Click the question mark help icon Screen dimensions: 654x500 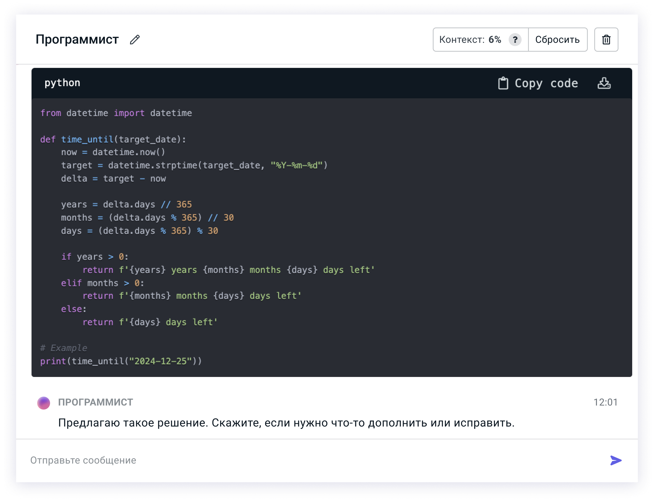(x=515, y=40)
